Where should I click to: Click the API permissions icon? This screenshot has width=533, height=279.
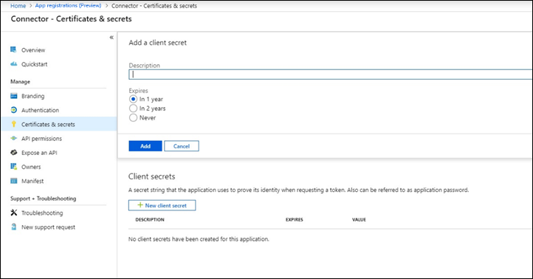13,138
